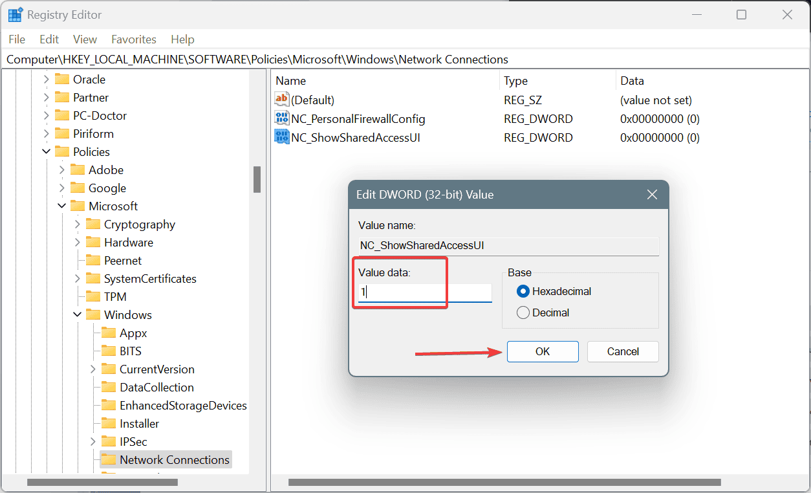This screenshot has width=811, height=493.
Task: Click the "(value not set)" data cell
Action: pos(656,100)
